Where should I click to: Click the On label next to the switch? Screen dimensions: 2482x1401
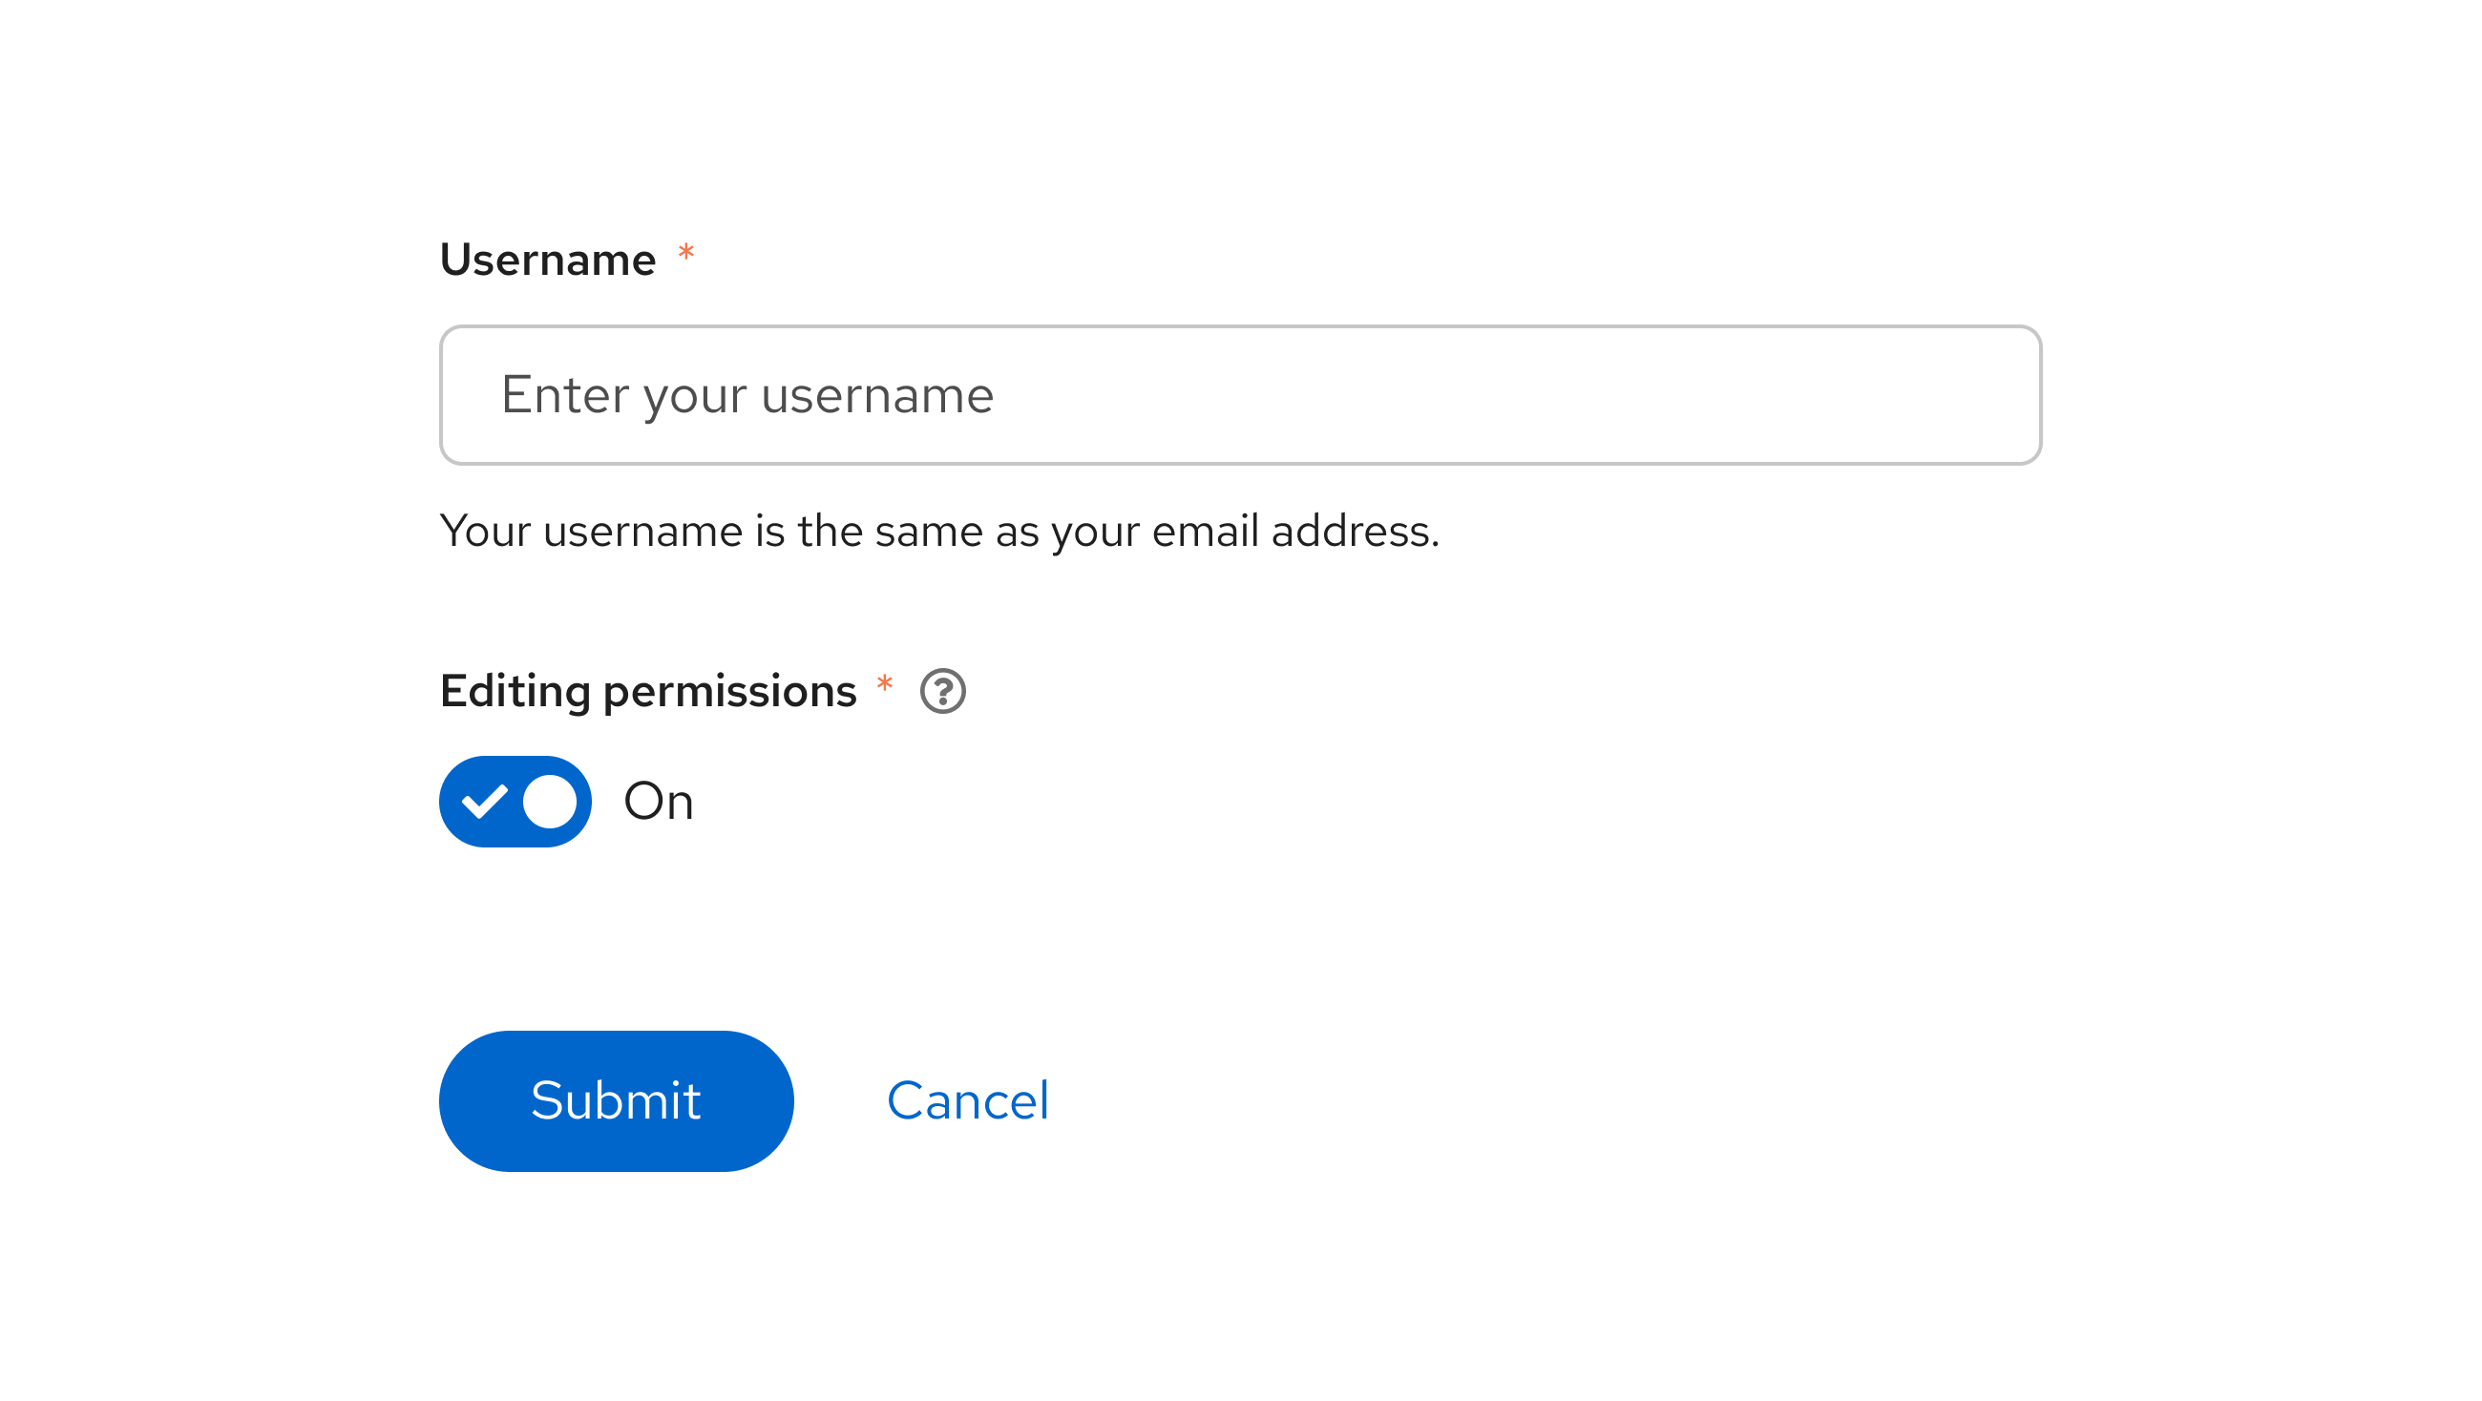658,801
